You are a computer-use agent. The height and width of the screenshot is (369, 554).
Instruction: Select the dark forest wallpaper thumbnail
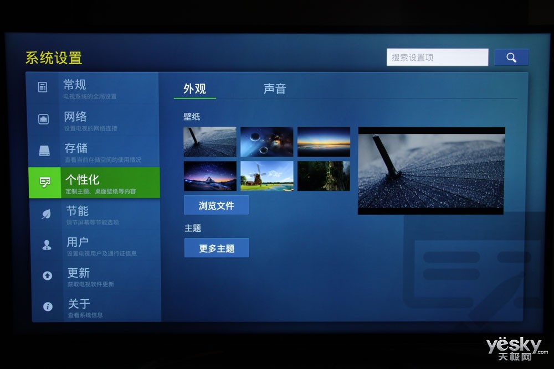click(324, 176)
